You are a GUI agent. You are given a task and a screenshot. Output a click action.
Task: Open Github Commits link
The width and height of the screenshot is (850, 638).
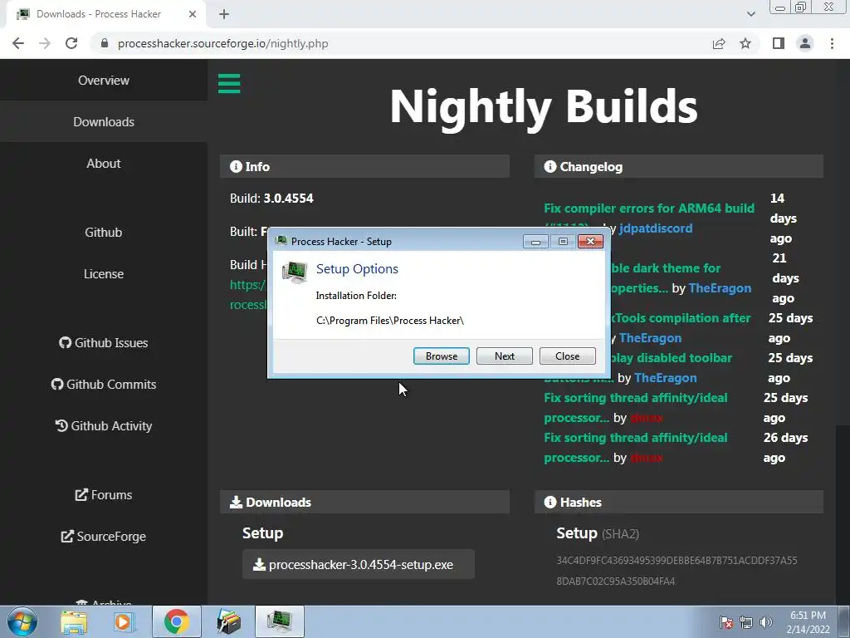pyautogui.click(x=104, y=384)
